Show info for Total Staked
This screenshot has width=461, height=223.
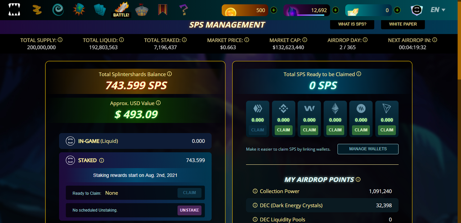pos(184,40)
